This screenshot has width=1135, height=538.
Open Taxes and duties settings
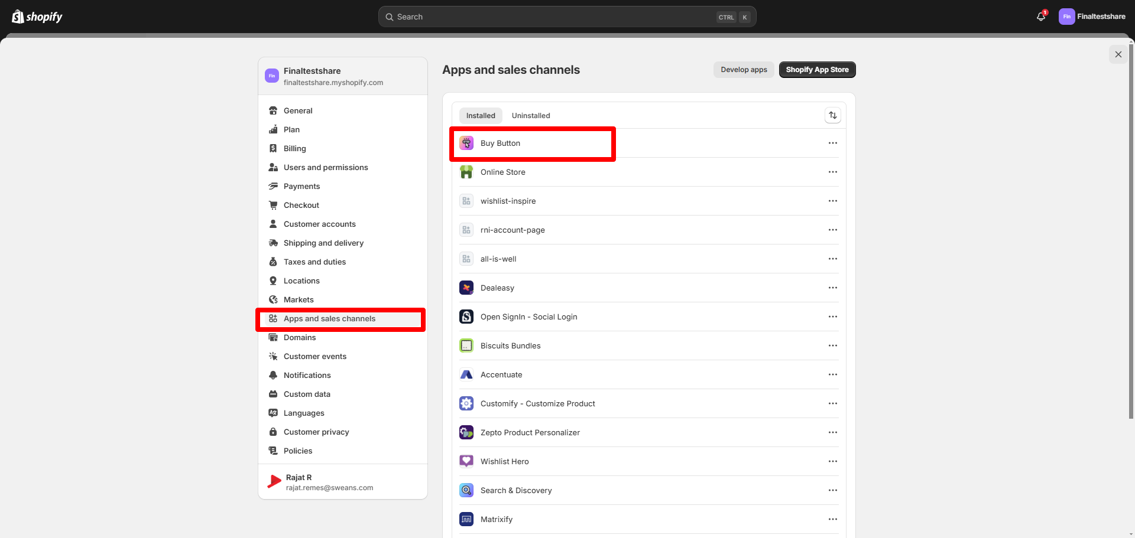(x=343, y=262)
